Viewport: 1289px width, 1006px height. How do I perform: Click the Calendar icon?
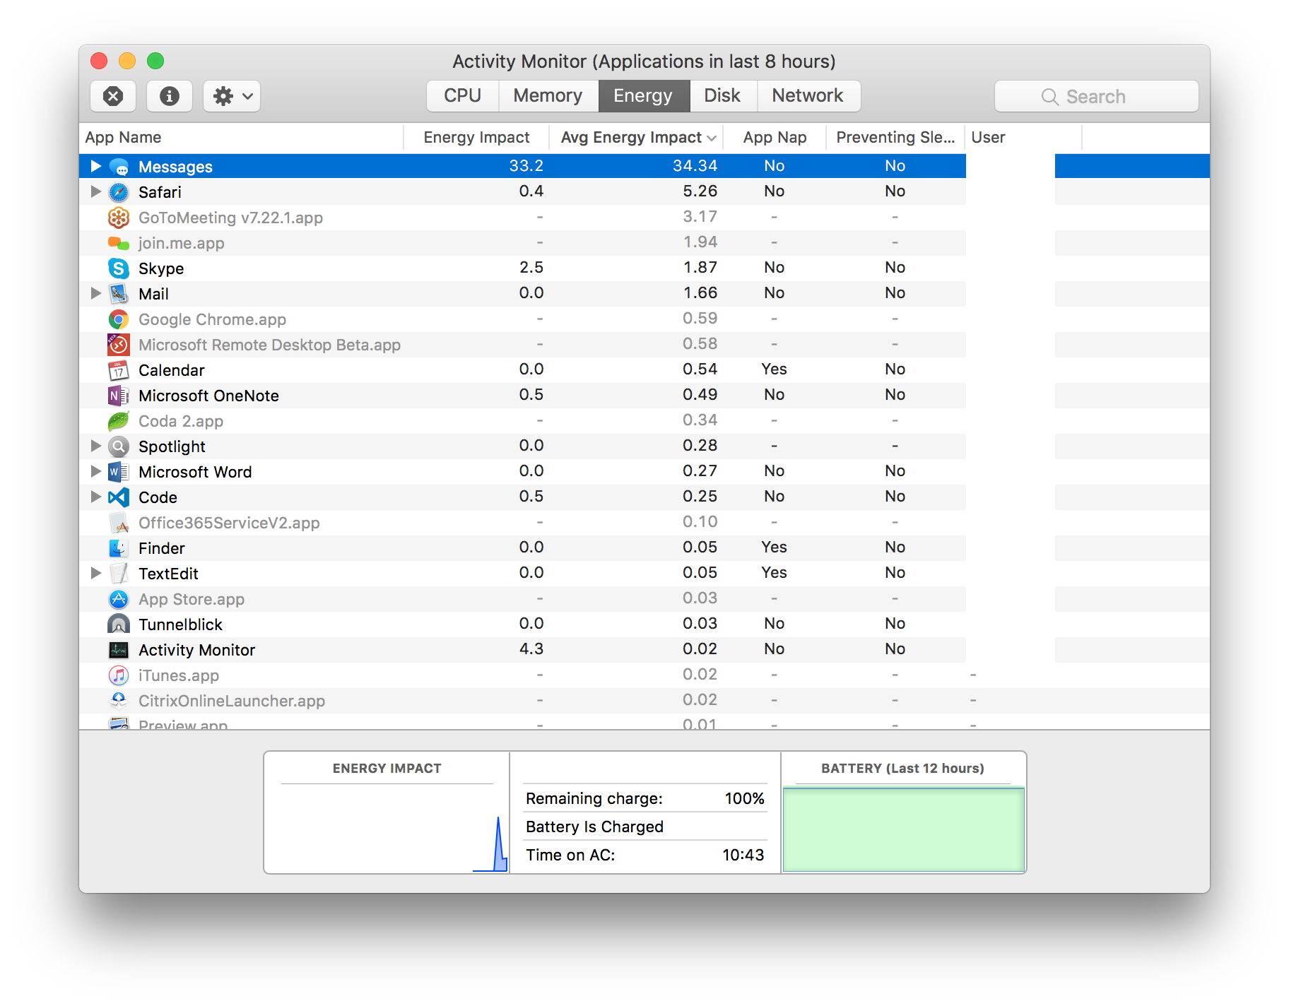pyautogui.click(x=119, y=370)
